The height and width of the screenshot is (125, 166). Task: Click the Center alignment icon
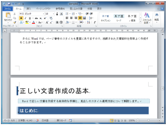(x=71, y=18)
